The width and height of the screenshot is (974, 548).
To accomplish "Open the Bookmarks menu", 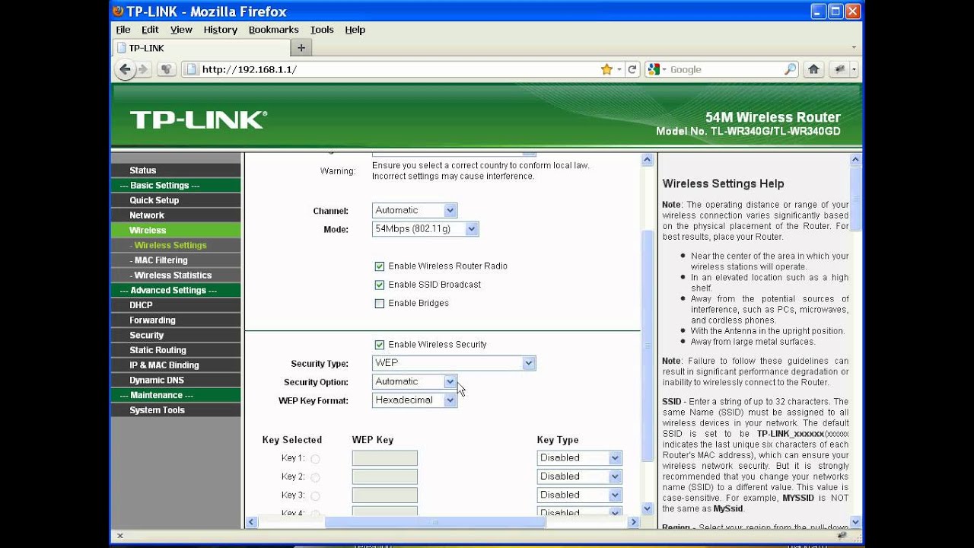I will pyautogui.click(x=274, y=30).
